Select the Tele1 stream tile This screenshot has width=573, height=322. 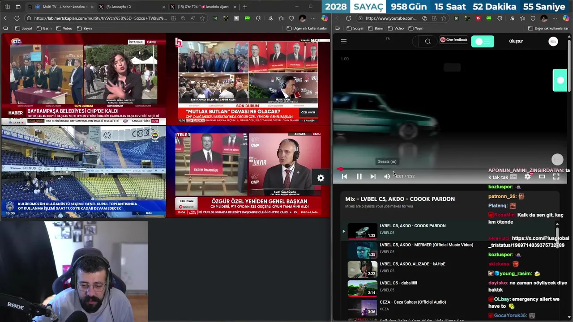(x=248, y=172)
